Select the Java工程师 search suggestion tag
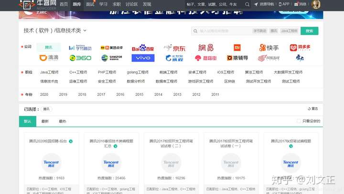This screenshot has height=194, width=344. (x=290, y=31)
